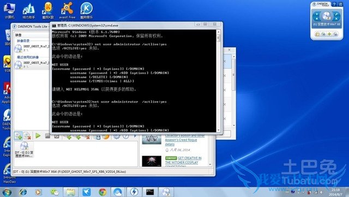This screenshot has height=197, width=349.
Task: Click the Remove Image icon with red X
Action: tap(27, 136)
